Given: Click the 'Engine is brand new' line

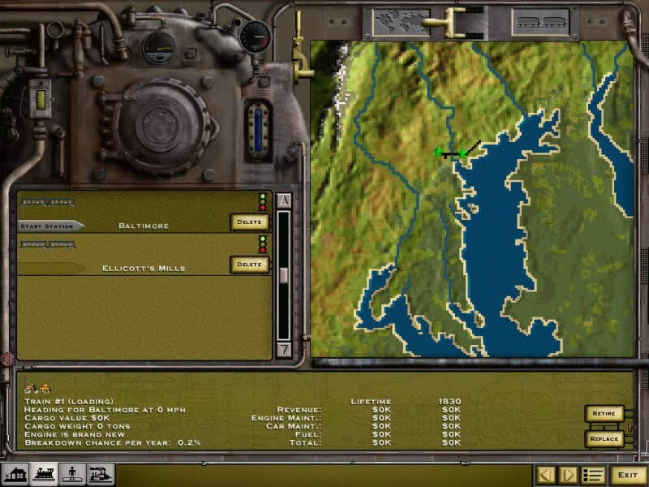Looking at the screenshot, I should pyautogui.click(x=75, y=434).
